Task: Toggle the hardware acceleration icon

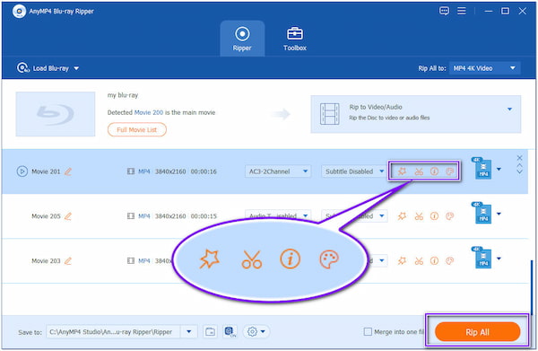Action: point(230,332)
